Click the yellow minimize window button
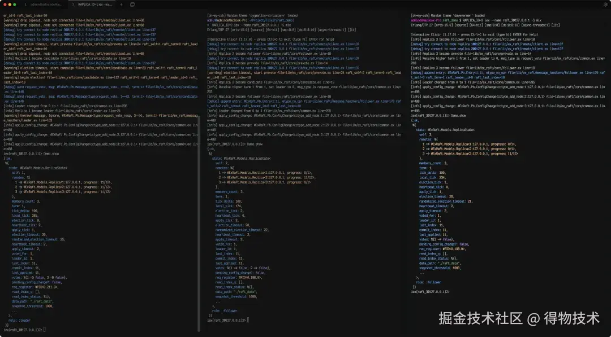This screenshot has height=337, width=611. click(10, 5)
